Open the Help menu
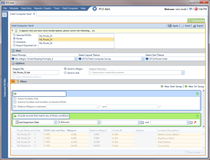Screen dimensions: 210x160 tap(83, 8)
